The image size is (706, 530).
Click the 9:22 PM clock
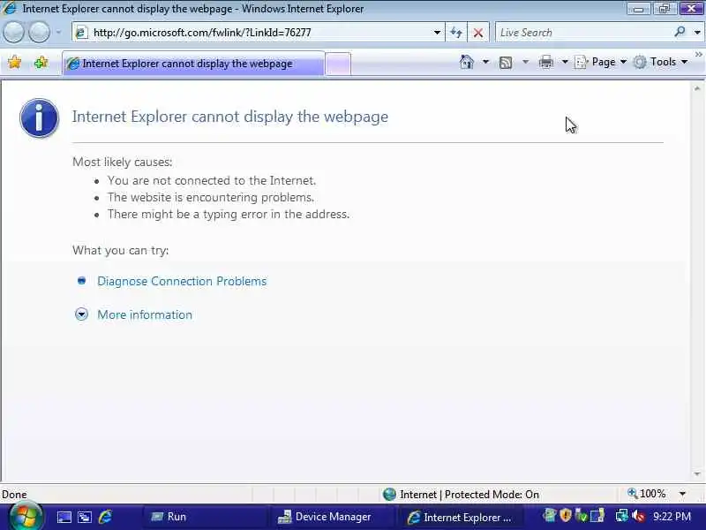click(x=672, y=517)
